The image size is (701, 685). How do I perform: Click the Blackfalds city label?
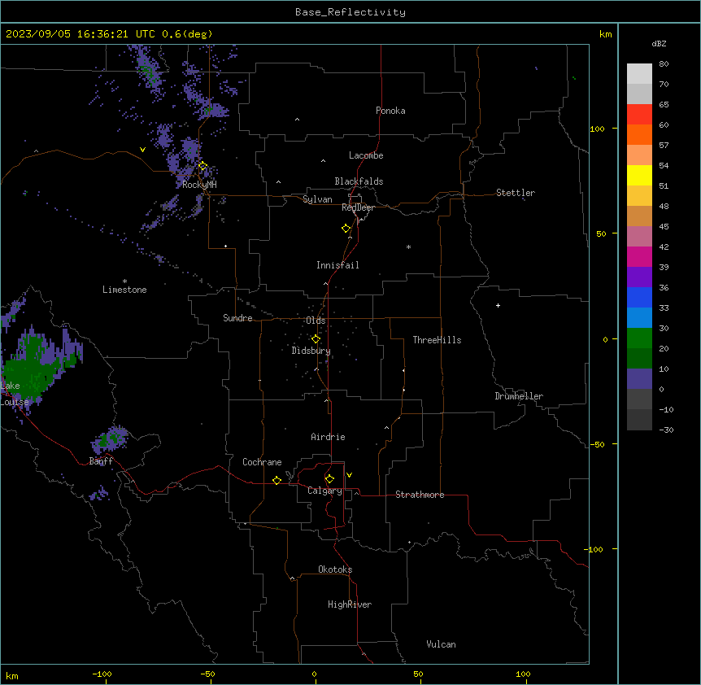pos(359,181)
